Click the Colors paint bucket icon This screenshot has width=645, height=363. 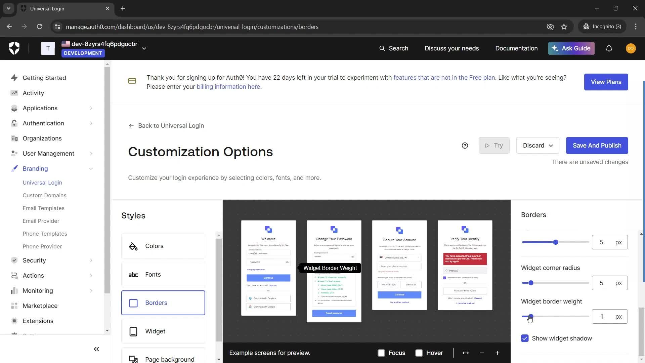(x=133, y=246)
